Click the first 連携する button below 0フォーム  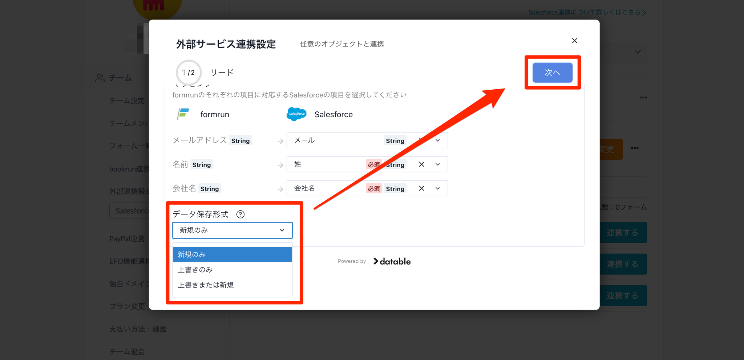click(622, 233)
